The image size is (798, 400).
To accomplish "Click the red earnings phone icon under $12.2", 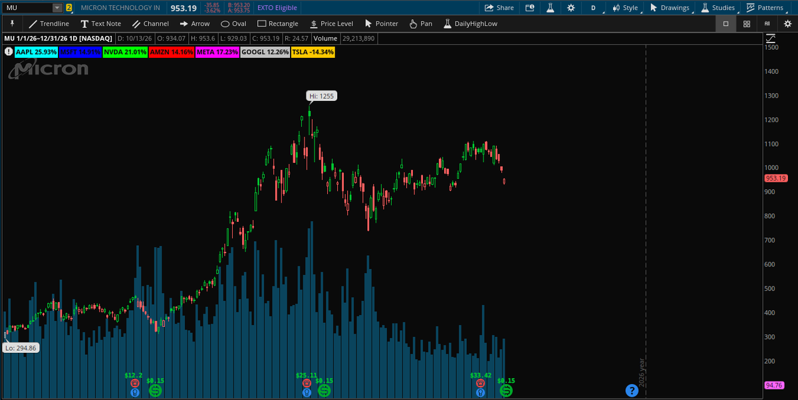I will coord(135,383).
